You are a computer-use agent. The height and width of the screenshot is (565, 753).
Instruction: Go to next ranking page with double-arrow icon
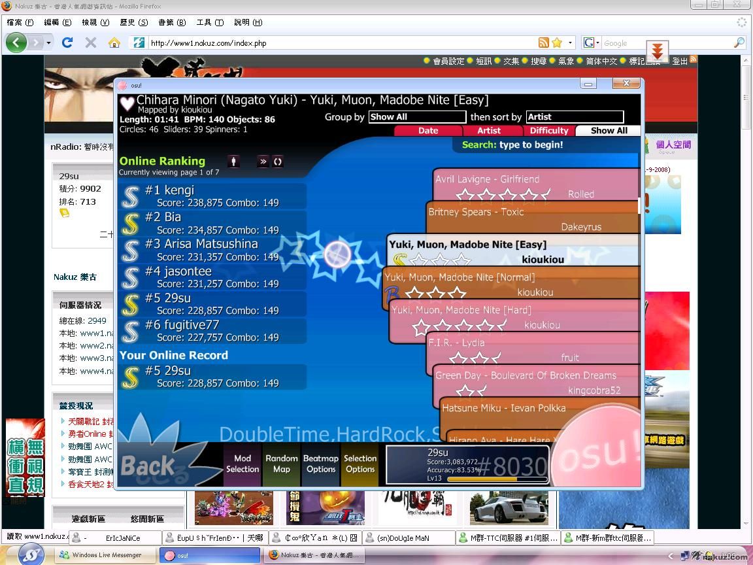[x=263, y=162]
